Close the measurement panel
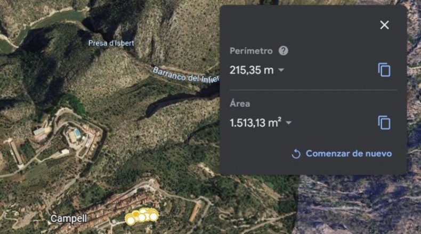 (x=384, y=25)
